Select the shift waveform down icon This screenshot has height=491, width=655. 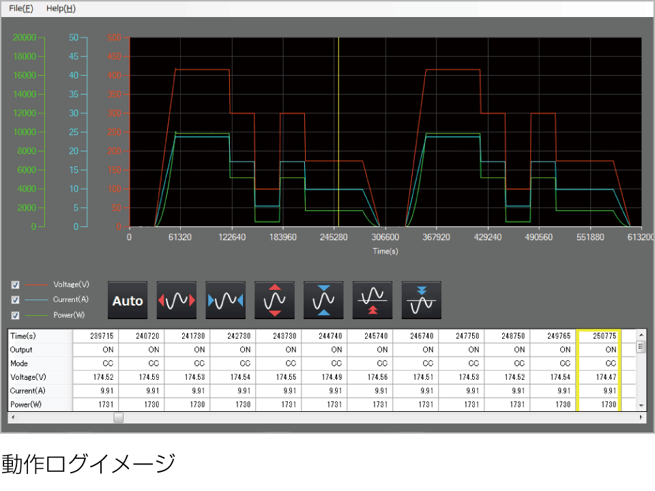[x=422, y=300]
